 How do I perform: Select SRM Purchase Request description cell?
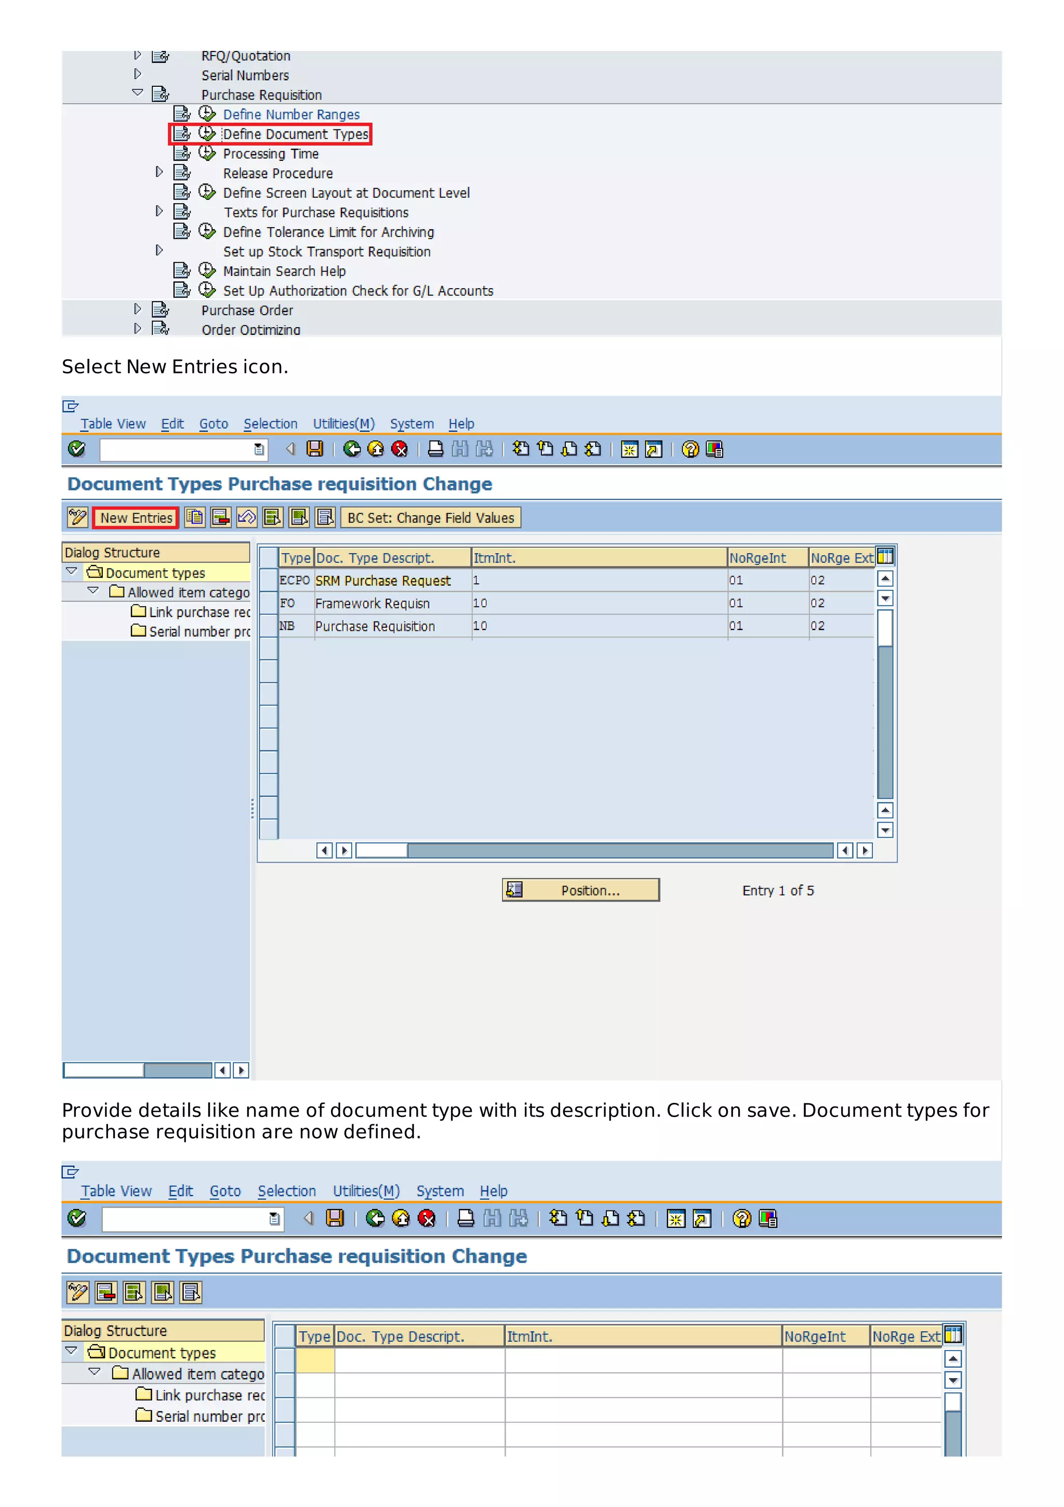(393, 580)
